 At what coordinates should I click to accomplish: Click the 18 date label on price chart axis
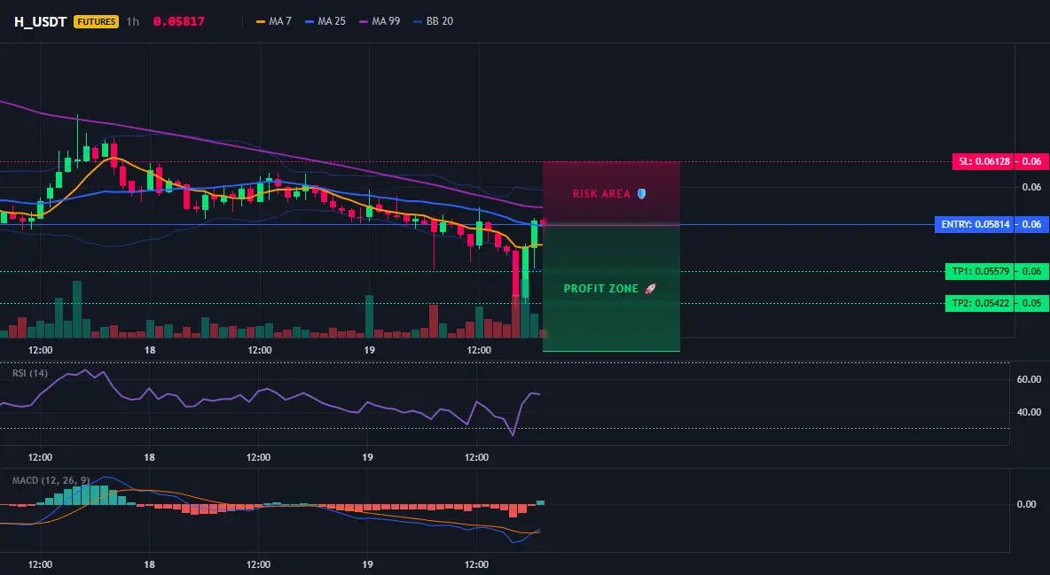point(150,350)
